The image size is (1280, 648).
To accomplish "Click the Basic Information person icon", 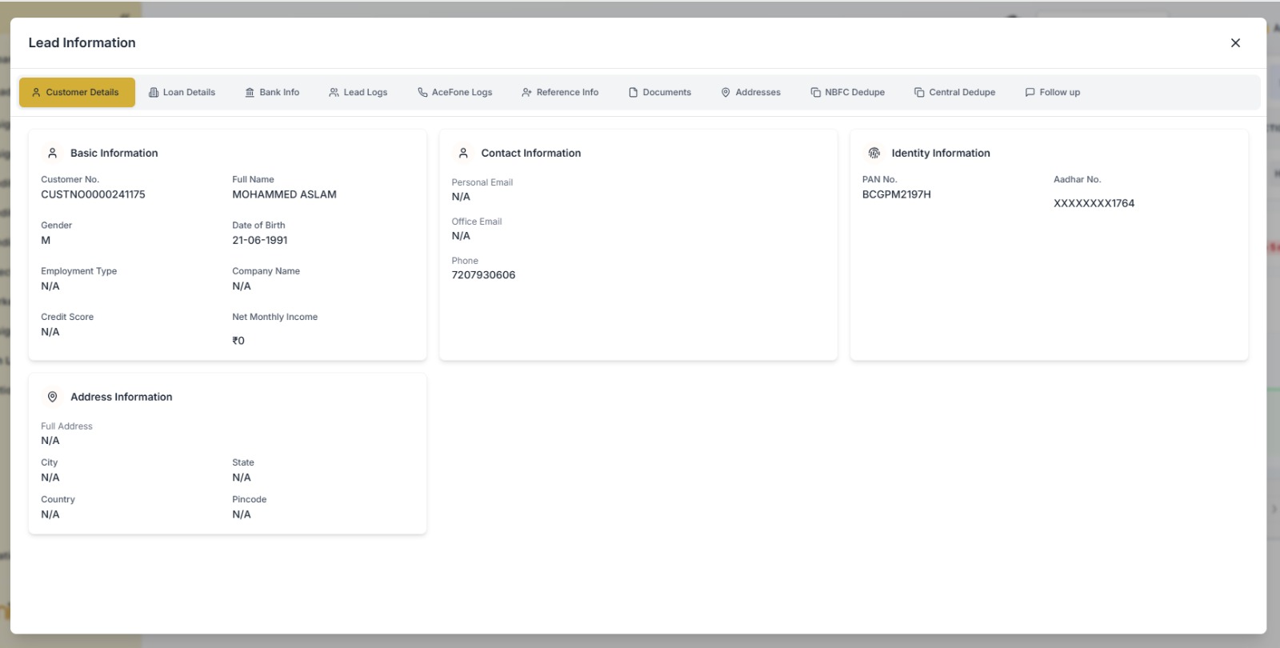I will click(53, 153).
